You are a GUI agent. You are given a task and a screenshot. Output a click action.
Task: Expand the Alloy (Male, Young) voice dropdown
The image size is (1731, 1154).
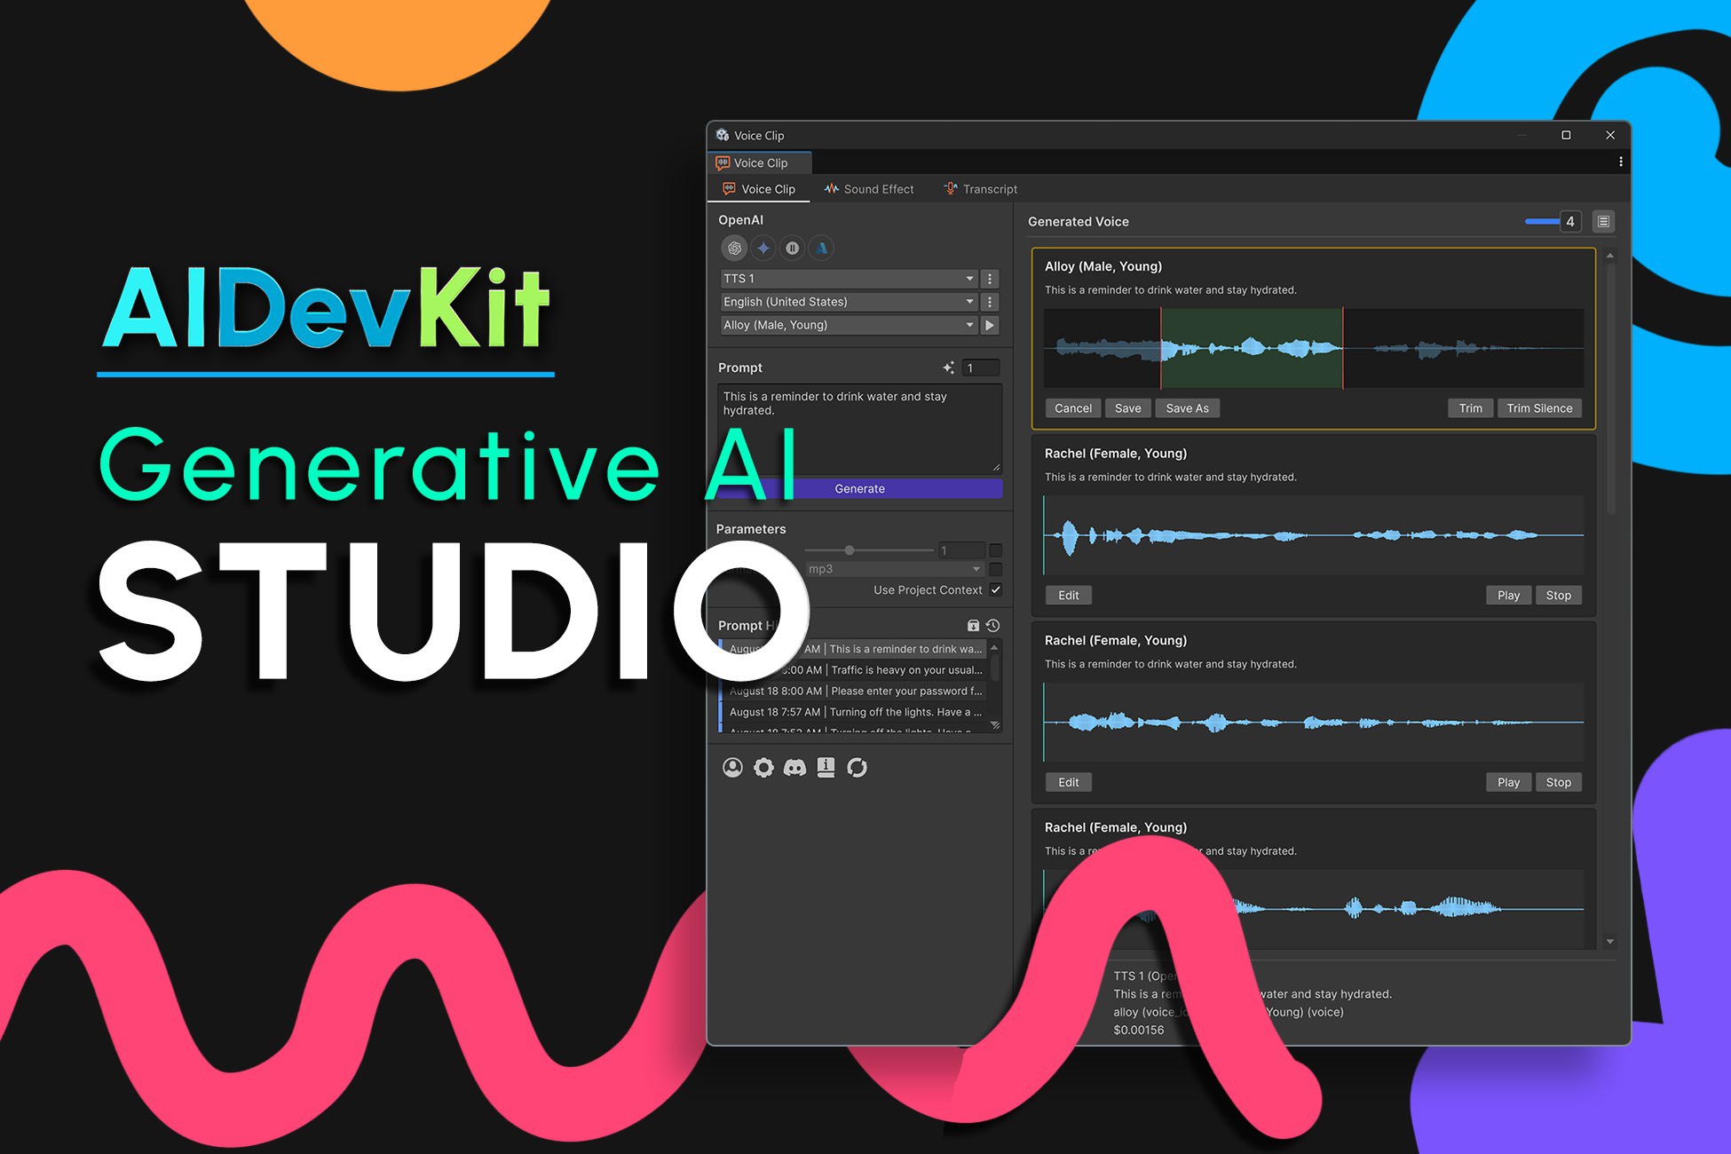848,325
